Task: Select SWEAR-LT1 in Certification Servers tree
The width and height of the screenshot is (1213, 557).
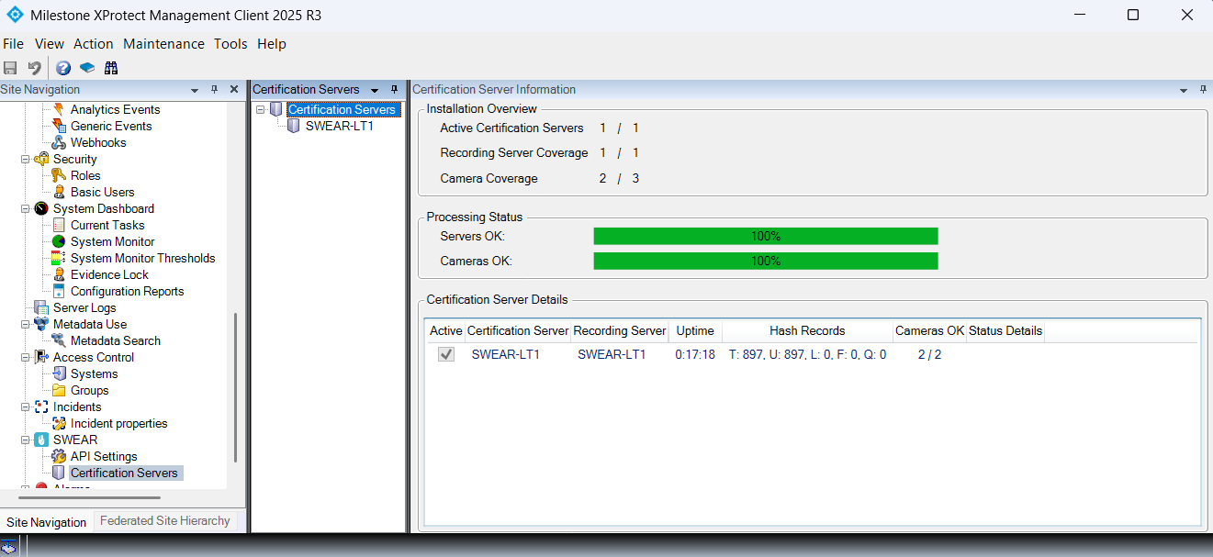Action: (339, 127)
